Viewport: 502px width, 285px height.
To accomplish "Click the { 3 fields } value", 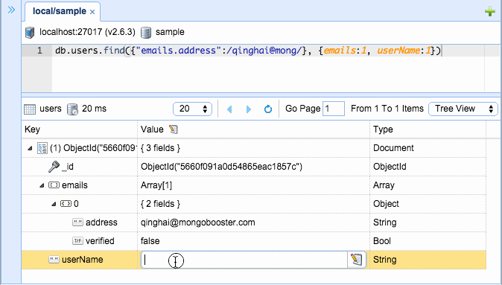I will coord(160,148).
